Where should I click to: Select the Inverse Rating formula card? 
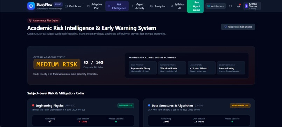(x=231, y=68)
